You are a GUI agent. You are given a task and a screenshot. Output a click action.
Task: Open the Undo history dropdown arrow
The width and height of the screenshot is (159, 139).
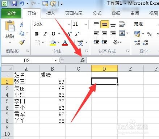(x=28, y=4)
